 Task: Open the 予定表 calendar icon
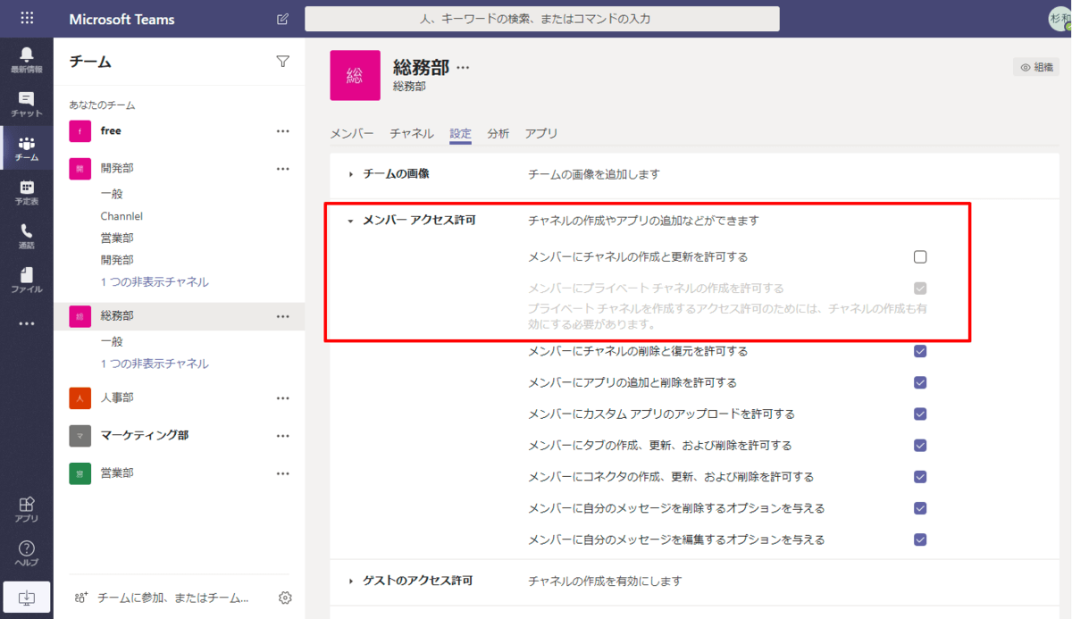tap(26, 192)
